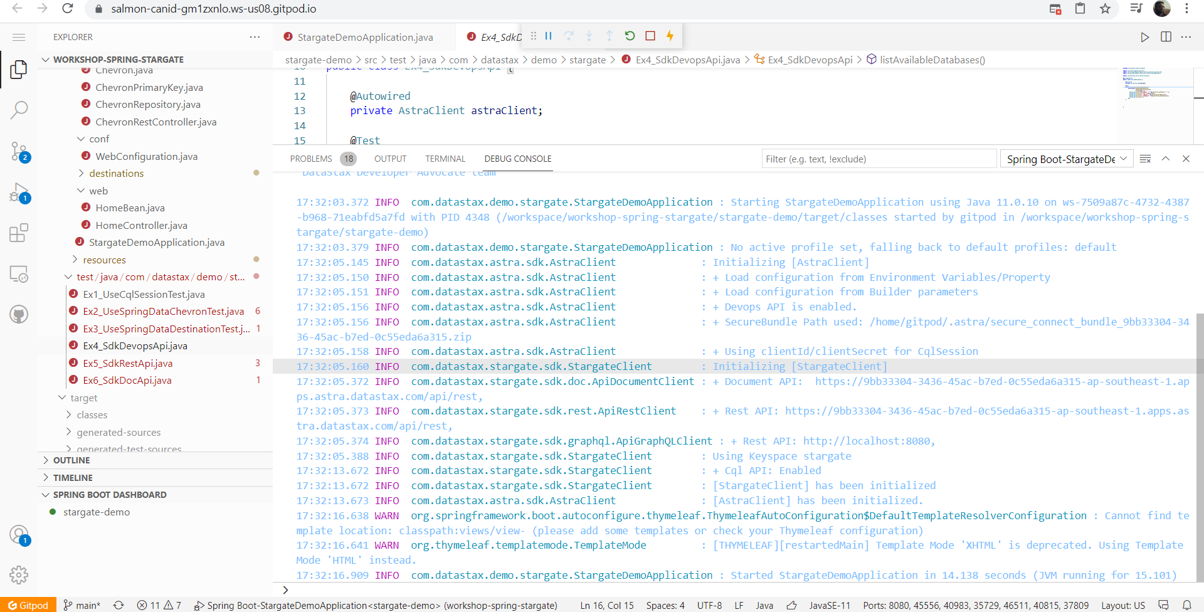
Task: Click the Debug Console filter input field
Action: 878,159
